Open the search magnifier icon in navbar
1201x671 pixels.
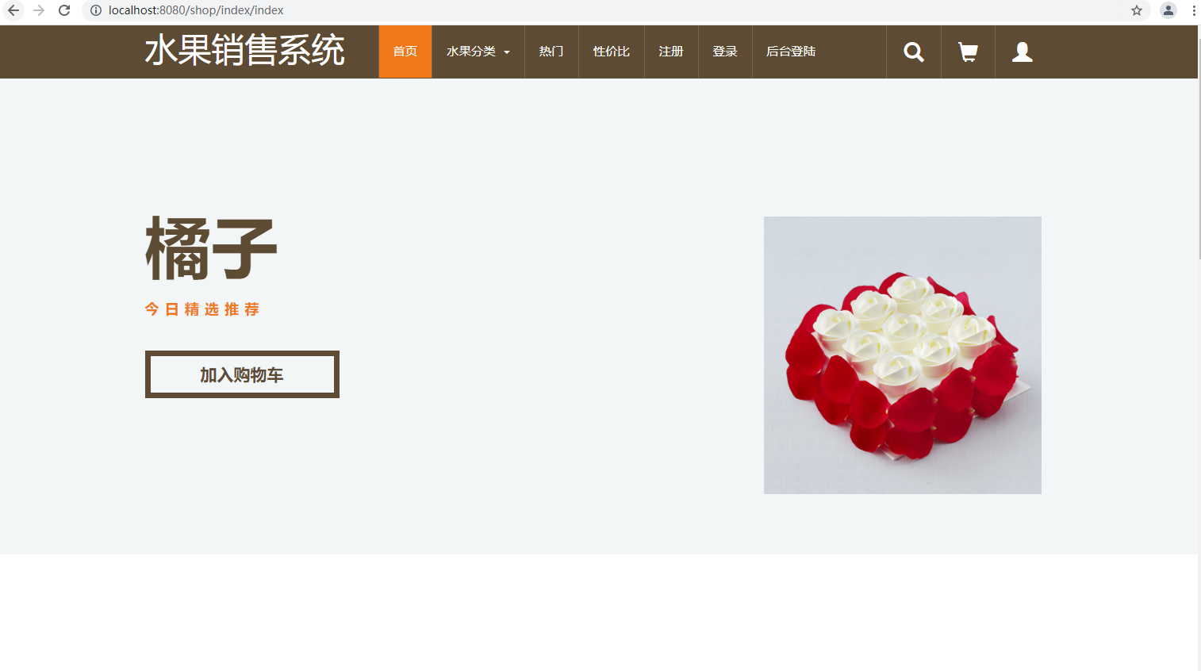coord(914,52)
